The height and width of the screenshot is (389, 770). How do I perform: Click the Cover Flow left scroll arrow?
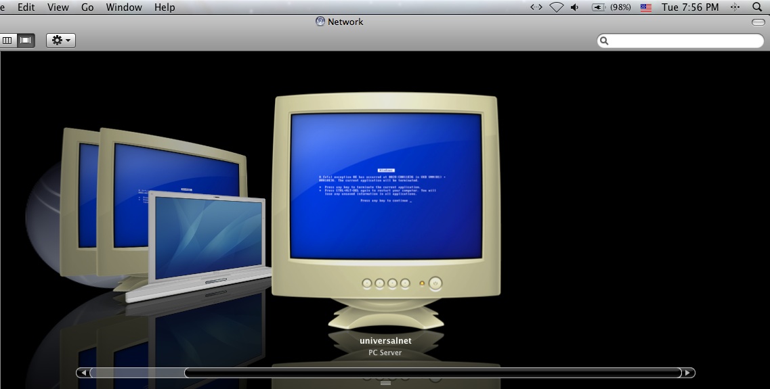click(83, 373)
